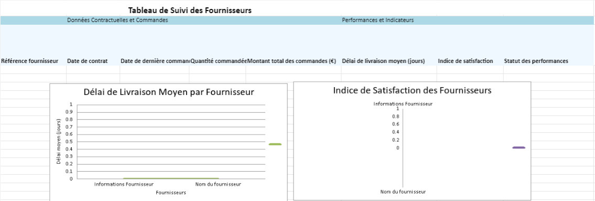The height and width of the screenshot is (201, 595).
Task: Click 'Nom du fournisseur' label below satisfaction chart
Action: (x=403, y=192)
